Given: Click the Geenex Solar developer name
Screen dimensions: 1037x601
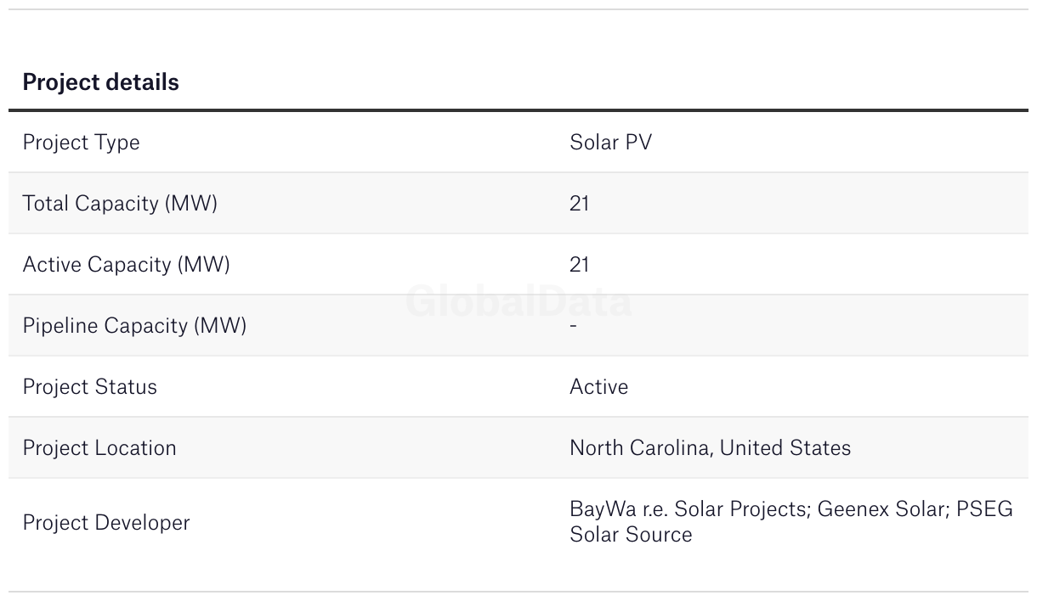Looking at the screenshot, I should [x=882, y=509].
